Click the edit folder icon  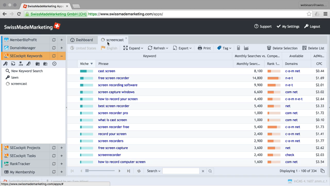pos(45,64)
